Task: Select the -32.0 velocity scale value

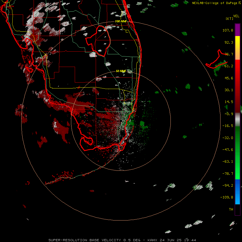Action: coord(228,138)
